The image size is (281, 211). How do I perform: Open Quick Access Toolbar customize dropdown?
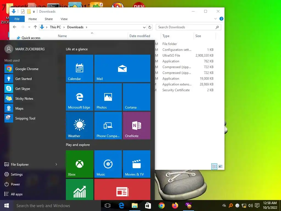coord(34,12)
